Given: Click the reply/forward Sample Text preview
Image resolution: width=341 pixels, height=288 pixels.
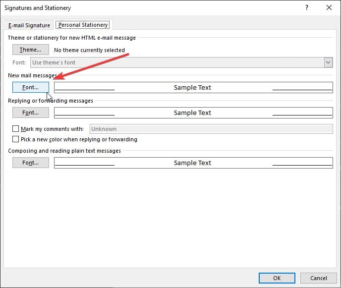Looking at the screenshot, I should [x=193, y=113].
